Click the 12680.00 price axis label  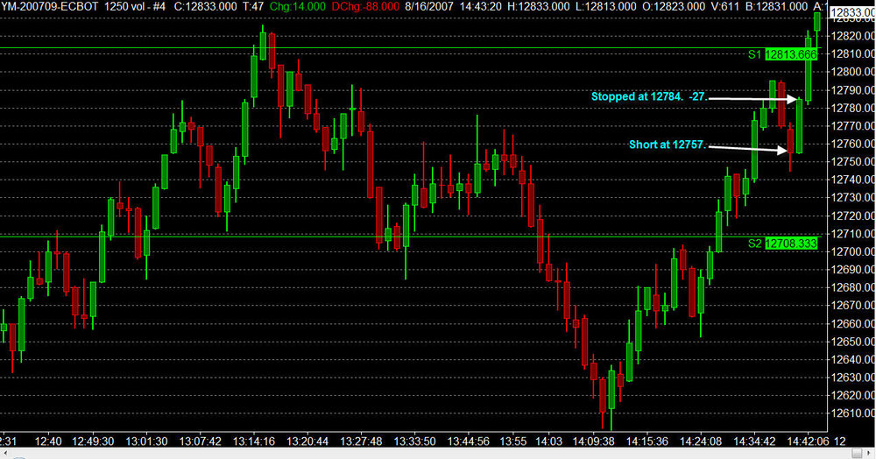click(853, 287)
